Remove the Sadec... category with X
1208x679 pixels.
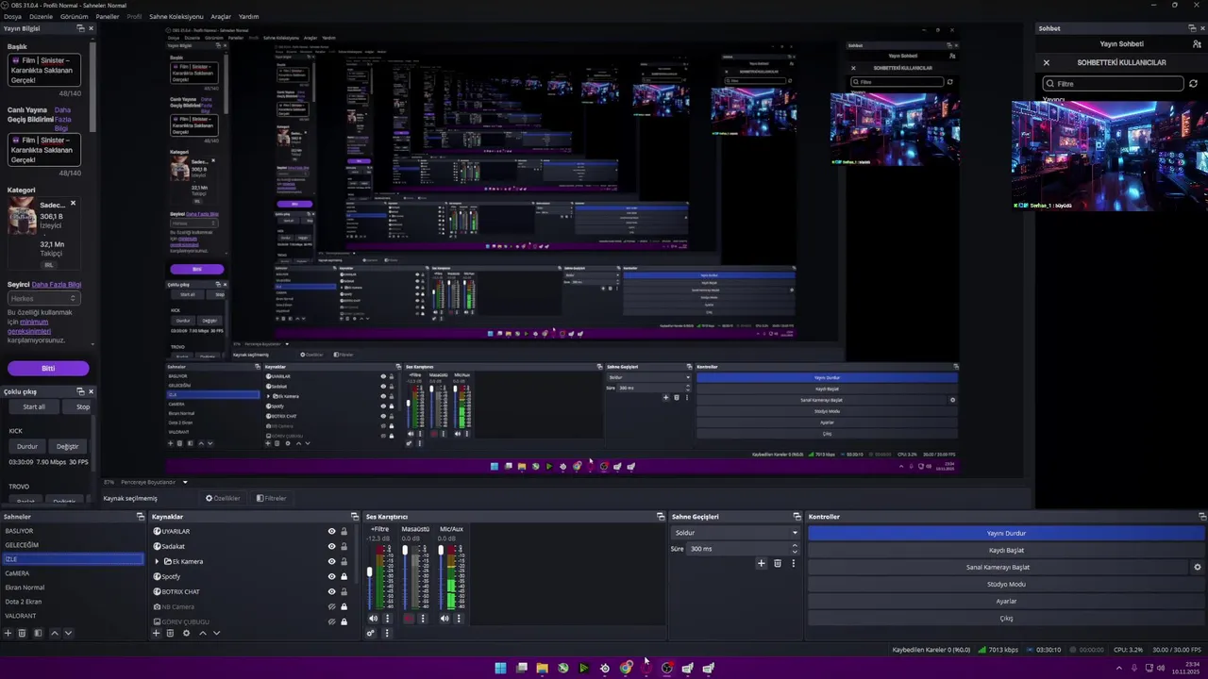coord(73,204)
